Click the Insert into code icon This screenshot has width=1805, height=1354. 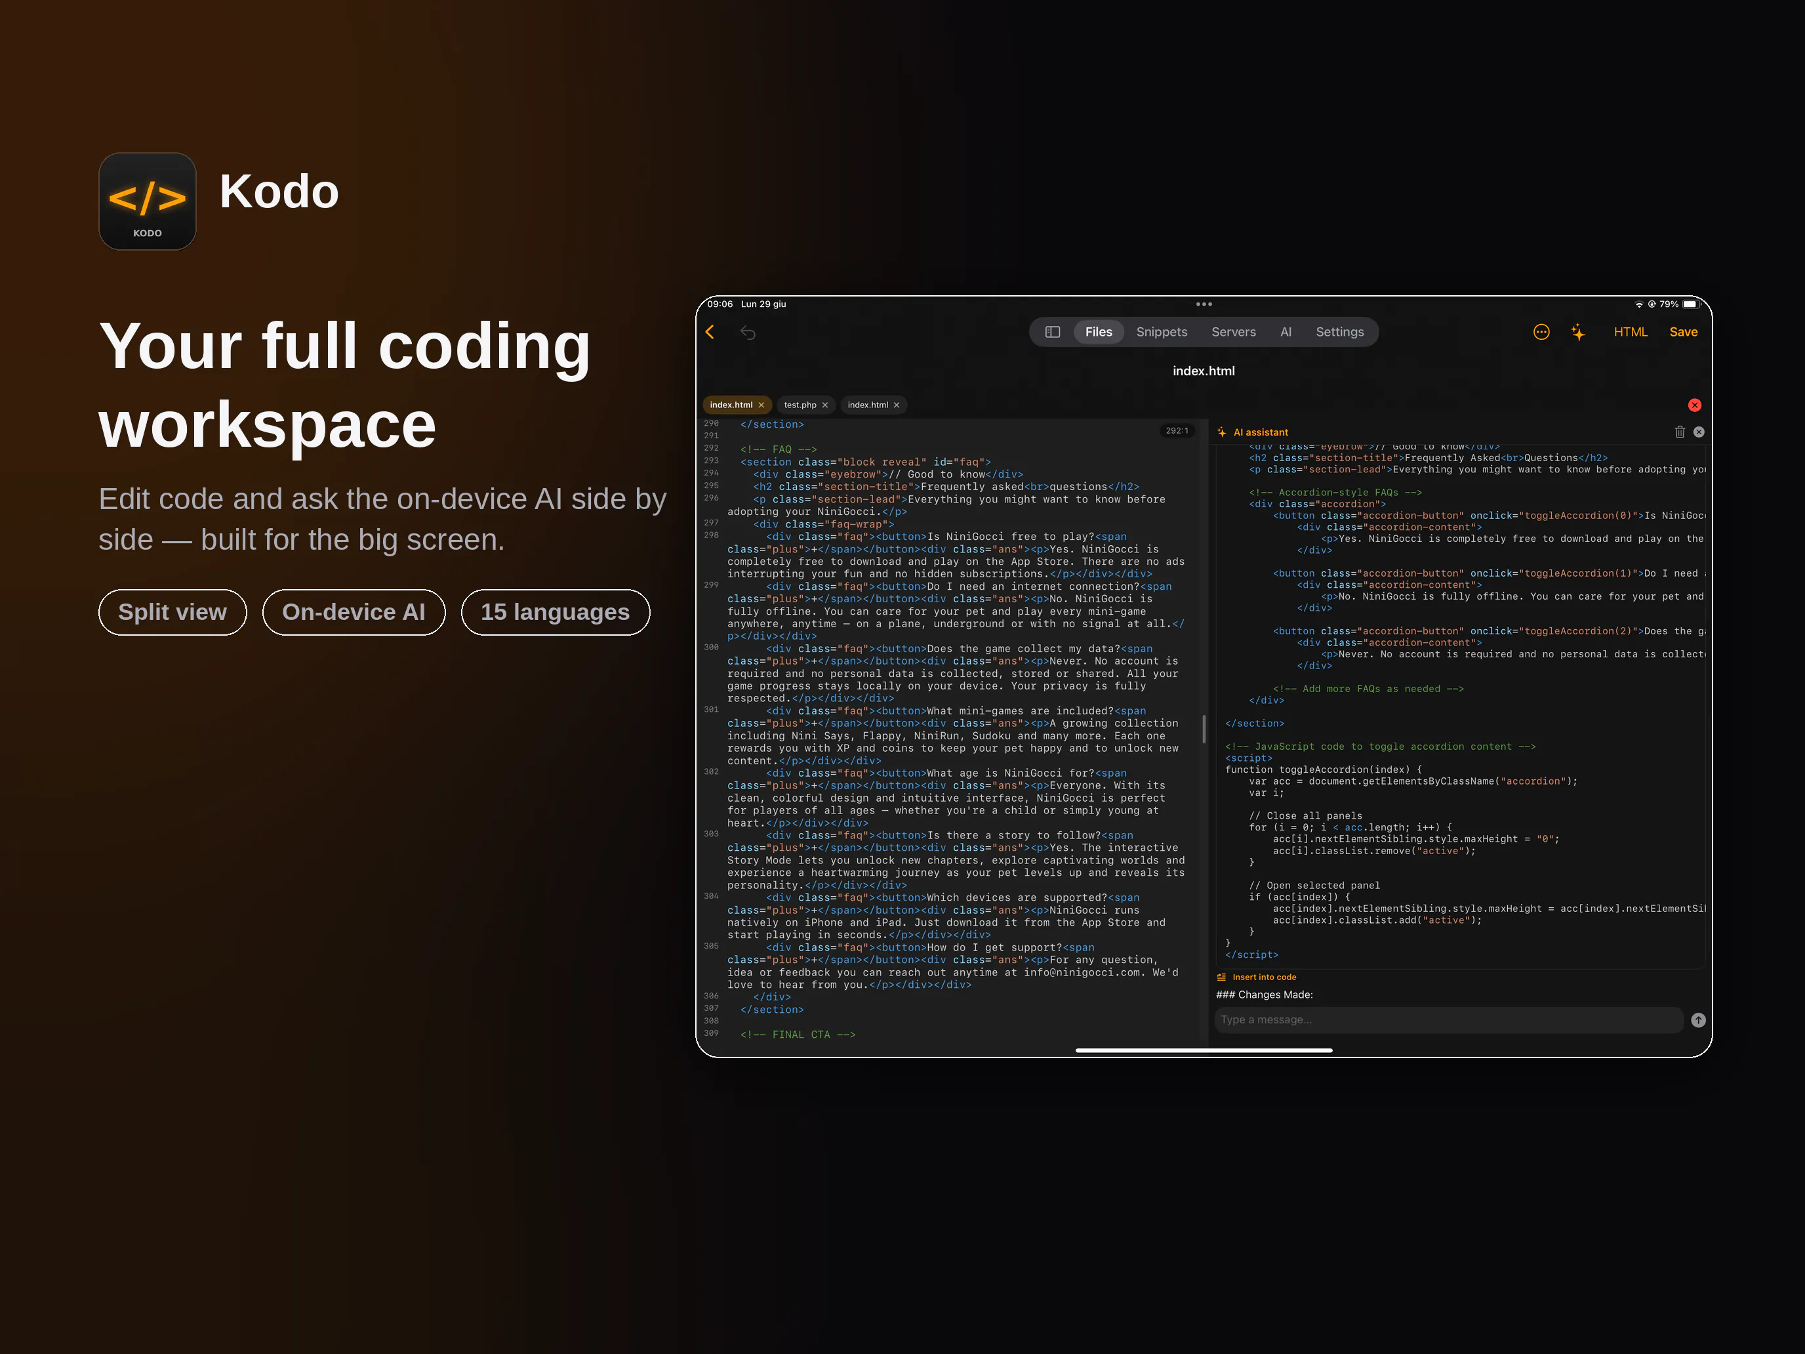click(x=1221, y=977)
